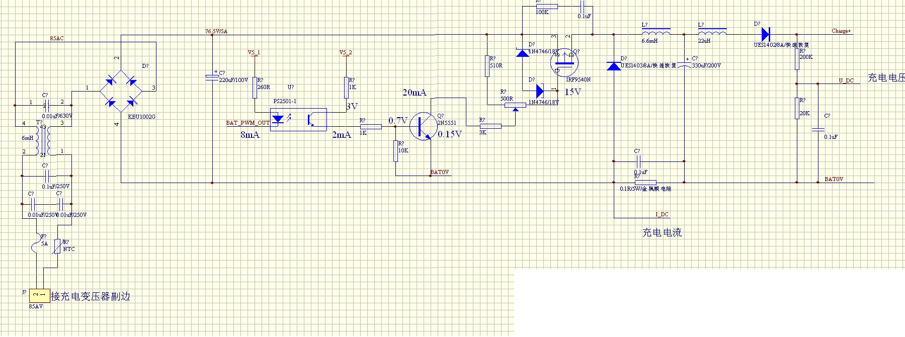Image resolution: width=905 pixels, height=337 pixels.
Task: Click the I_DC net label
Action: pyautogui.click(x=662, y=214)
